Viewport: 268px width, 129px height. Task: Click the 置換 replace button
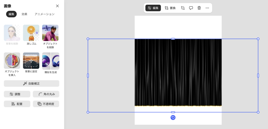click(x=170, y=8)
